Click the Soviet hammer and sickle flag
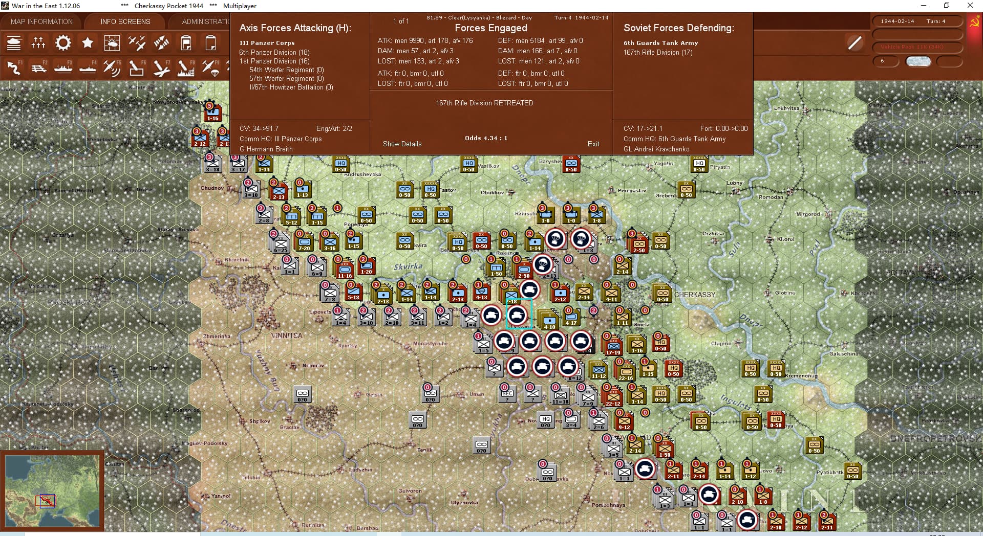 coord(974,22)
